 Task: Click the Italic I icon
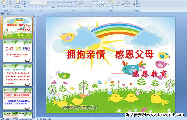point(34,7)
